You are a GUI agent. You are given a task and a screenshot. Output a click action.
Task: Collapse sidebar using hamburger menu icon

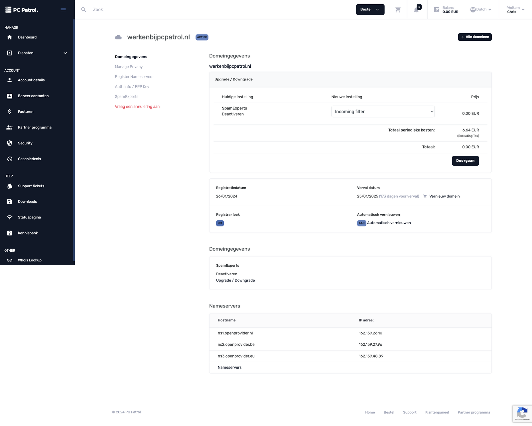click(x=63, y=10)
